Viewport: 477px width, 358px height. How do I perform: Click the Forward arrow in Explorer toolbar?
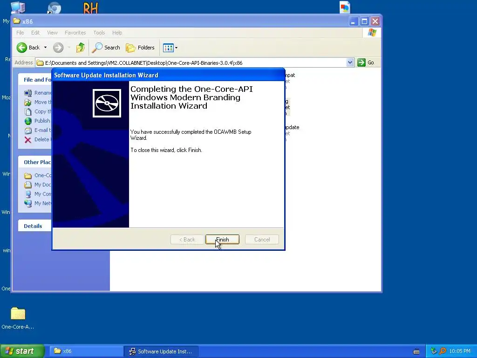coord(58,48)
